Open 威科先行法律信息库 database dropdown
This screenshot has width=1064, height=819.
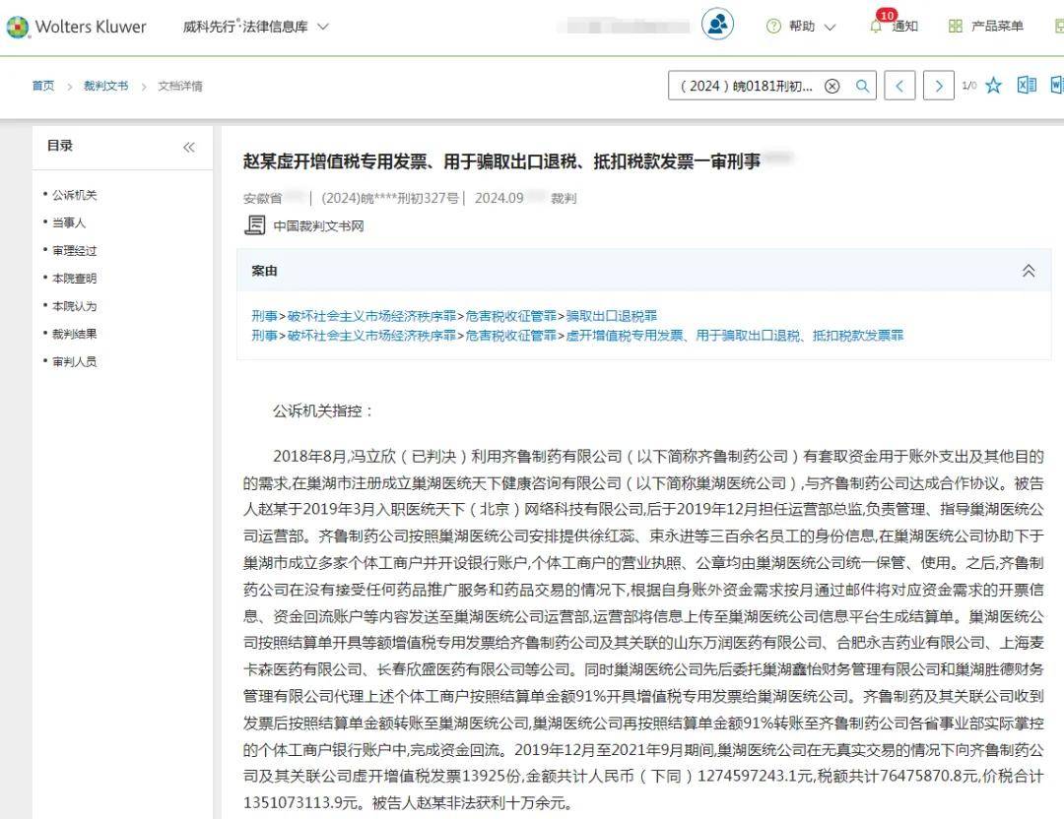point(256,27)
